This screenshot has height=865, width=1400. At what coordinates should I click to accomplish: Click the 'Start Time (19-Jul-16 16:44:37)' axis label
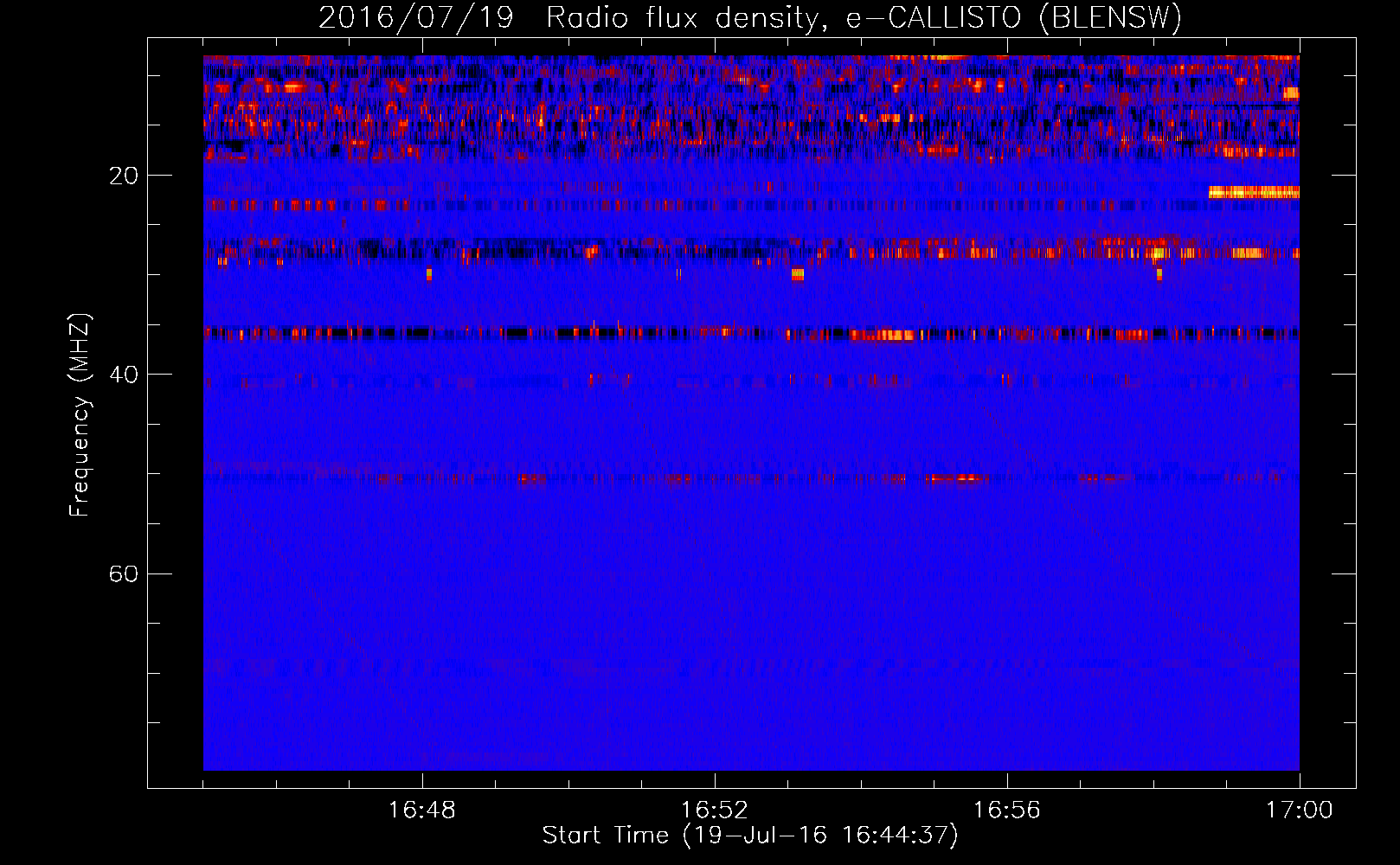(x=750, y=836)
